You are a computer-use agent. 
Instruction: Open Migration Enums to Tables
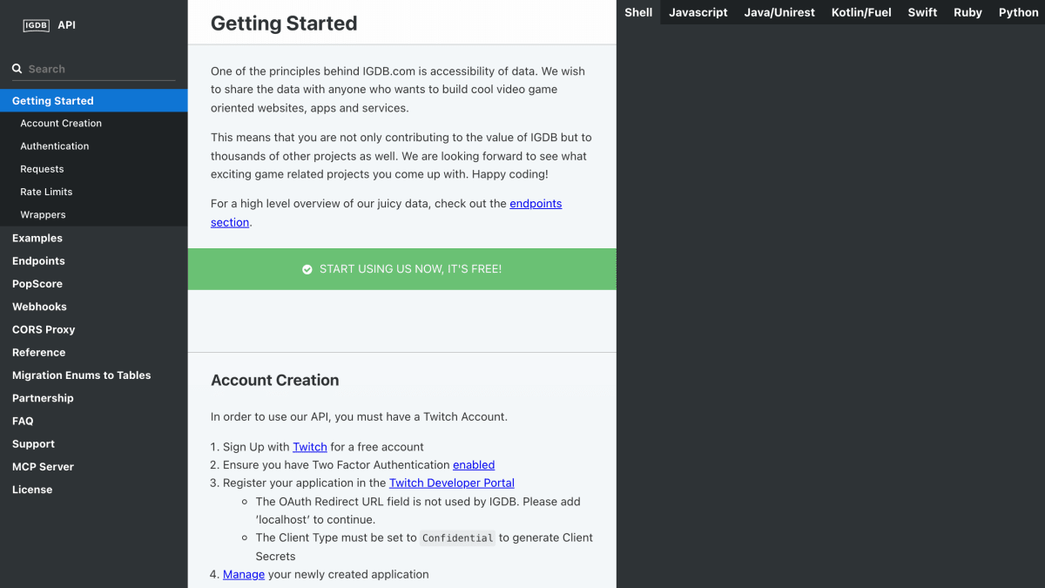93,375
